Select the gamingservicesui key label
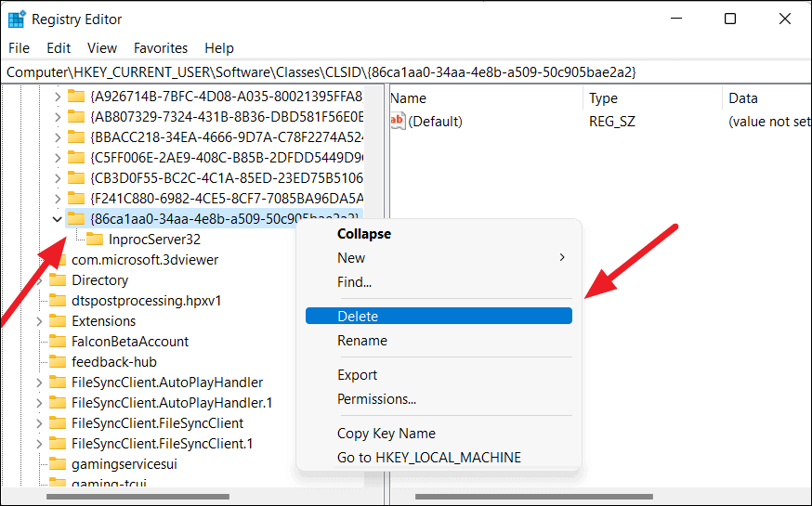Image resolution: width=812 pixels, height=506 pixels. point(124,464)
